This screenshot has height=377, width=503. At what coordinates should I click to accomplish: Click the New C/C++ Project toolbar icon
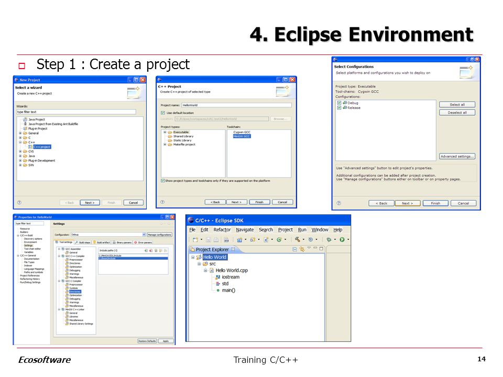pos(239,239)
